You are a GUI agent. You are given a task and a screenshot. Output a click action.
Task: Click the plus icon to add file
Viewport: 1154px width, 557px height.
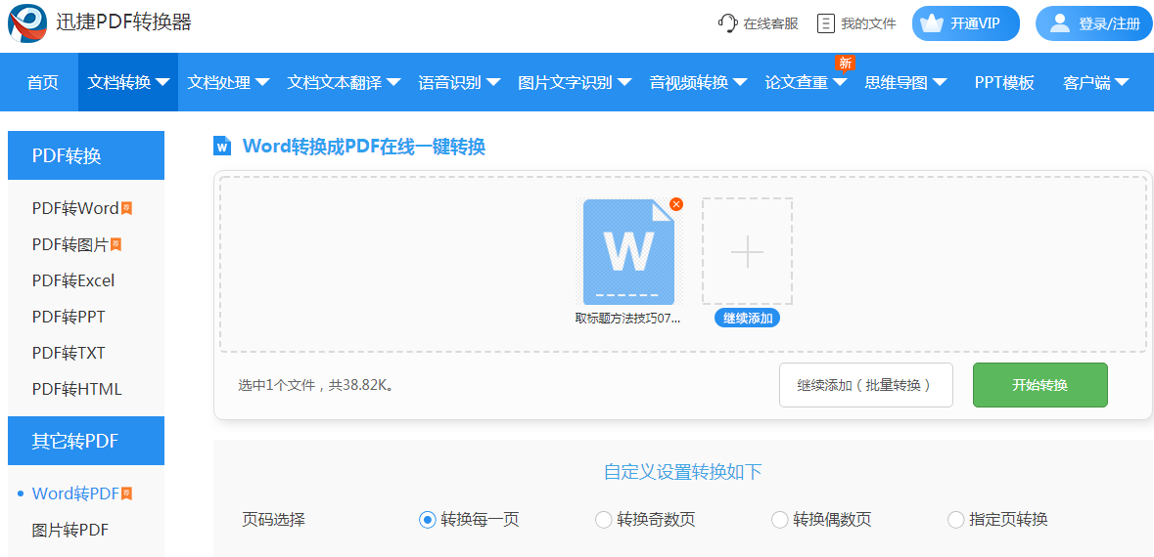[x=747, y=251]
